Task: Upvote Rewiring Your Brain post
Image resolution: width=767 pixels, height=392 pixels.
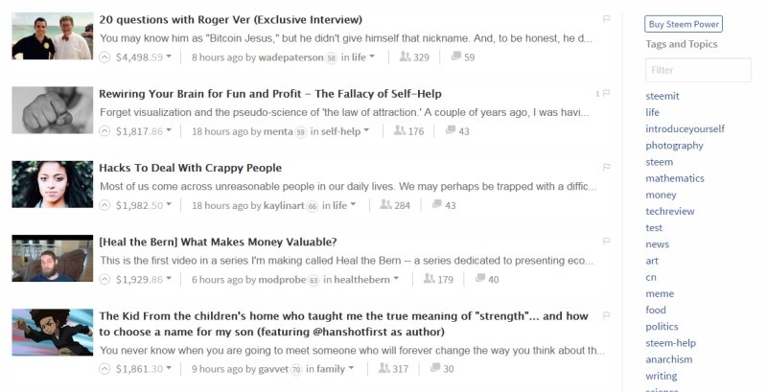Action: pyautogui.click(x=105, y=131)
